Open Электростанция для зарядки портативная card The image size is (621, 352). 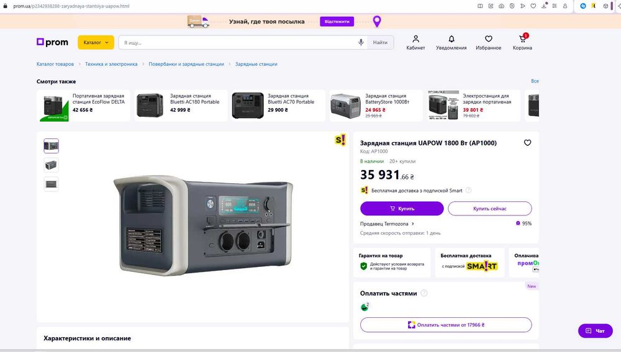coord(474,106)
